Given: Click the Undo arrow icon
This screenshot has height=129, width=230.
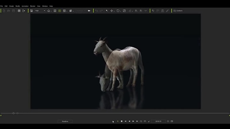Looking at the screenshot, I should (96, 11).
